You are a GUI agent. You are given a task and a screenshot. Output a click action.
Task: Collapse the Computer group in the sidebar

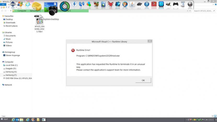(x=9, y=62)
